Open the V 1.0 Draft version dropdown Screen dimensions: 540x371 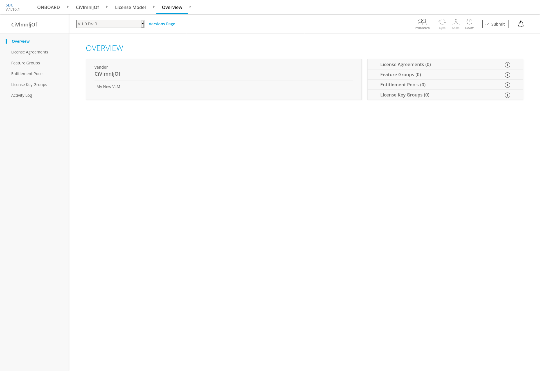click(110, 24)
